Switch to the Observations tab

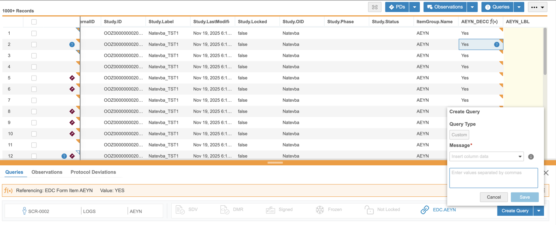point(47,172)
